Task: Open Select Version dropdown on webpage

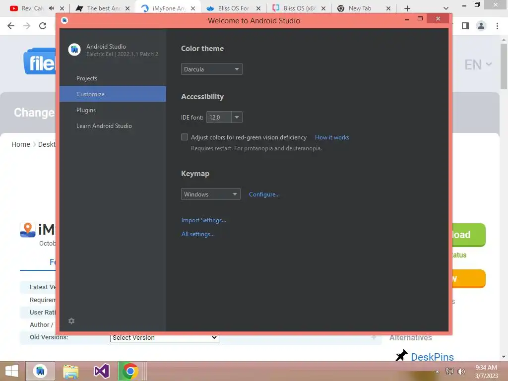Action: point(165,337)
